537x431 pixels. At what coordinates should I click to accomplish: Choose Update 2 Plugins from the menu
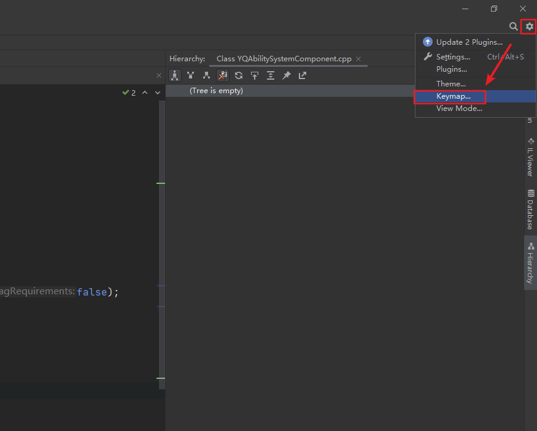coord(476,42)
